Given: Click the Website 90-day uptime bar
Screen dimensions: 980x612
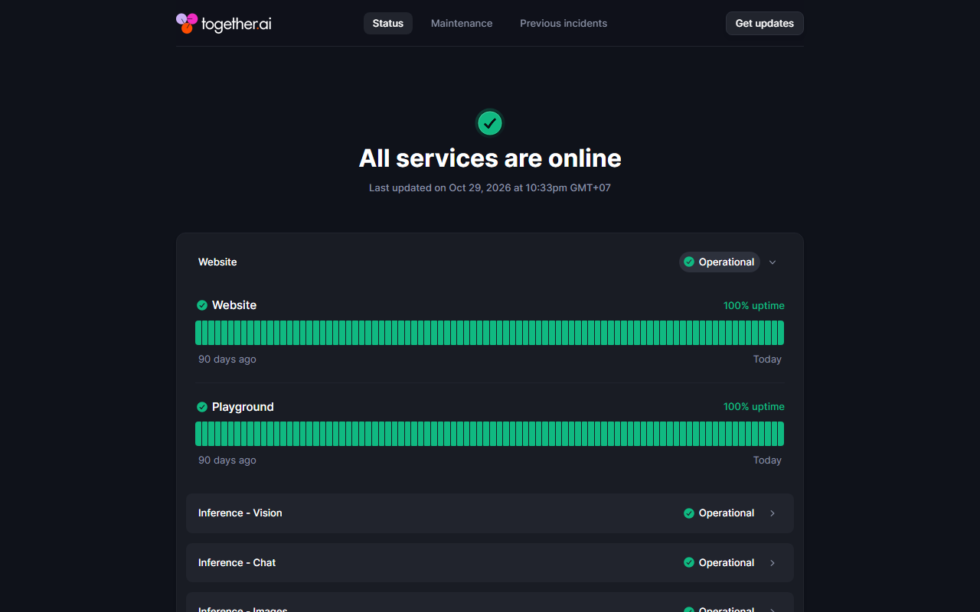Looking at the screenshot, I should [x=490, y=333].
